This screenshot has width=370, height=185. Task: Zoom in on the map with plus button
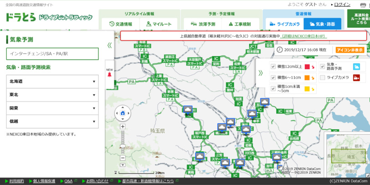(123, 127)
